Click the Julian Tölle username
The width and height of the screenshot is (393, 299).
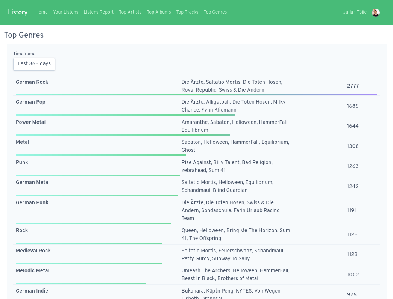(x=355, y=12)
